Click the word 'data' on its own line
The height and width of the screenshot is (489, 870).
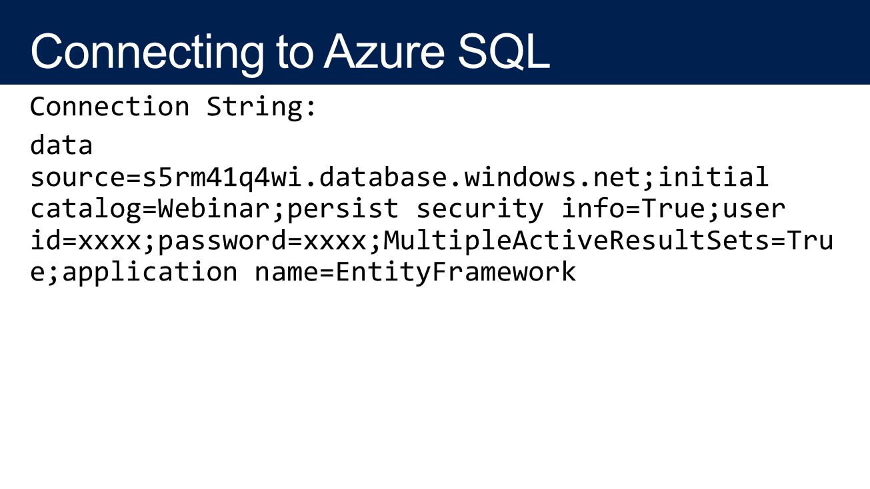click(x=61, y=145)
